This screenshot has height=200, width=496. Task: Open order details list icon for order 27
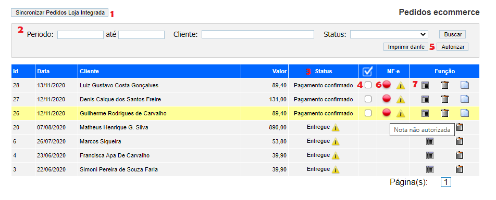pos(425,99)
